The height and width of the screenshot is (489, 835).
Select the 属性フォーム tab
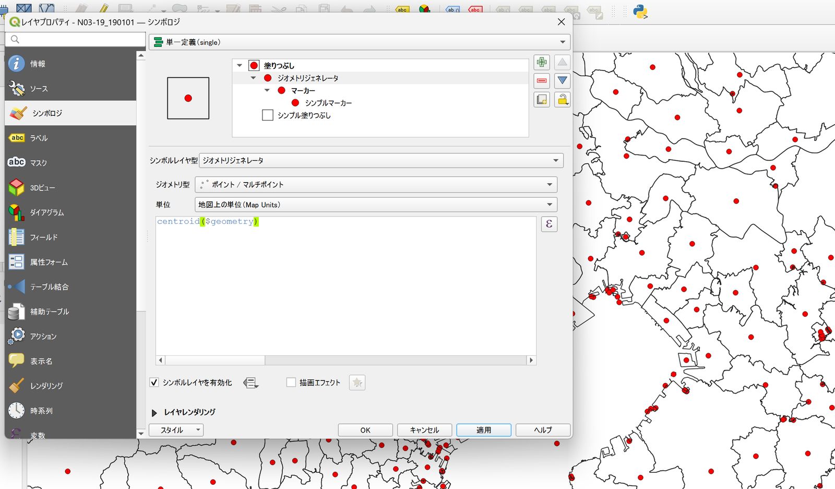coord(70,262)
